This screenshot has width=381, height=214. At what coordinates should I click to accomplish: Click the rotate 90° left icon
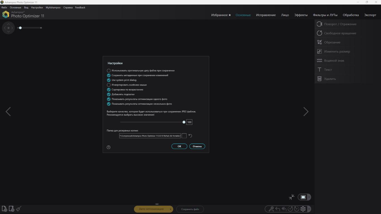point(290,209)
